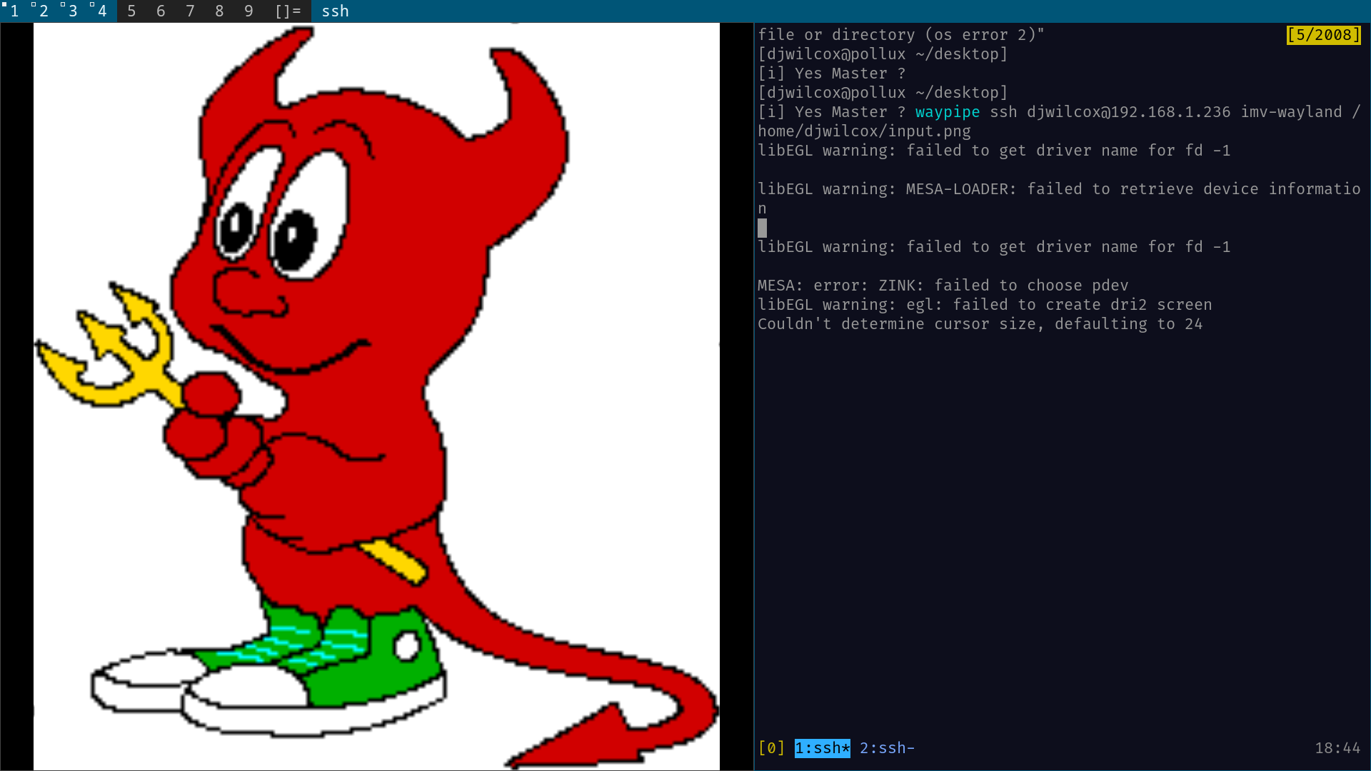Click the first 'failed to get driver name' warning

[x=994, y=151]
